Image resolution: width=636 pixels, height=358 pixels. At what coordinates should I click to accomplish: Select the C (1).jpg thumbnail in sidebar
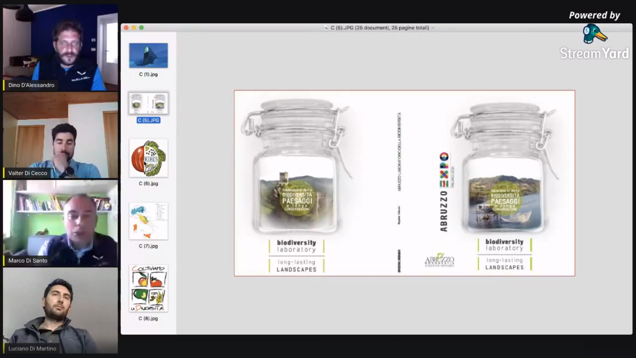[x=148, y=55]
